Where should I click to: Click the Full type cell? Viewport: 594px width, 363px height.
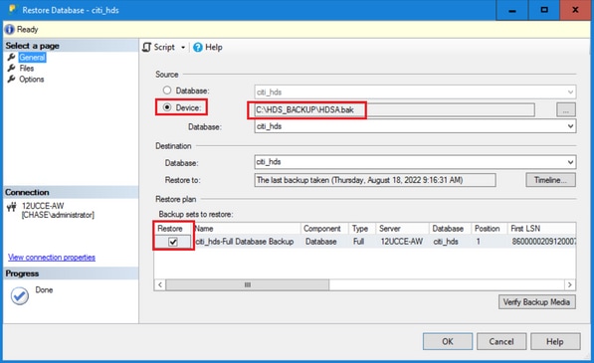pyautogui.click(x=358, y=242)
